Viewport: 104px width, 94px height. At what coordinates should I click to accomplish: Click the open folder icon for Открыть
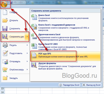pos(5,21)
